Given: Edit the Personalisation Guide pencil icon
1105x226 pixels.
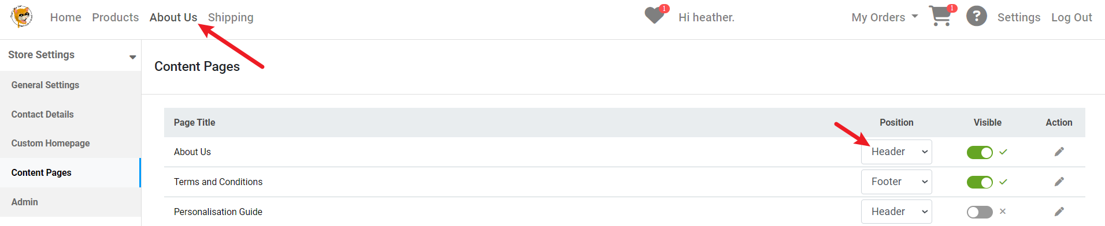Looking at the screenshot, I should (x=1059, y=212).
